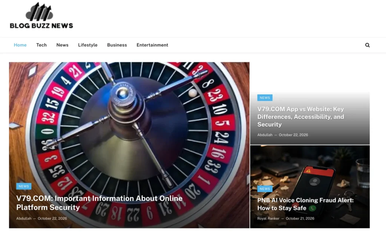386x232 pixels.
Task: Click the NEWS tag on the PNB fraud article
Action: 265,189
